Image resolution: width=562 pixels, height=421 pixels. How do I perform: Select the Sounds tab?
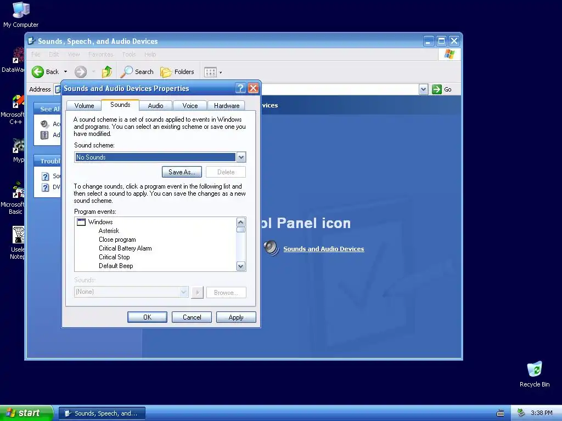pos(120,105)
